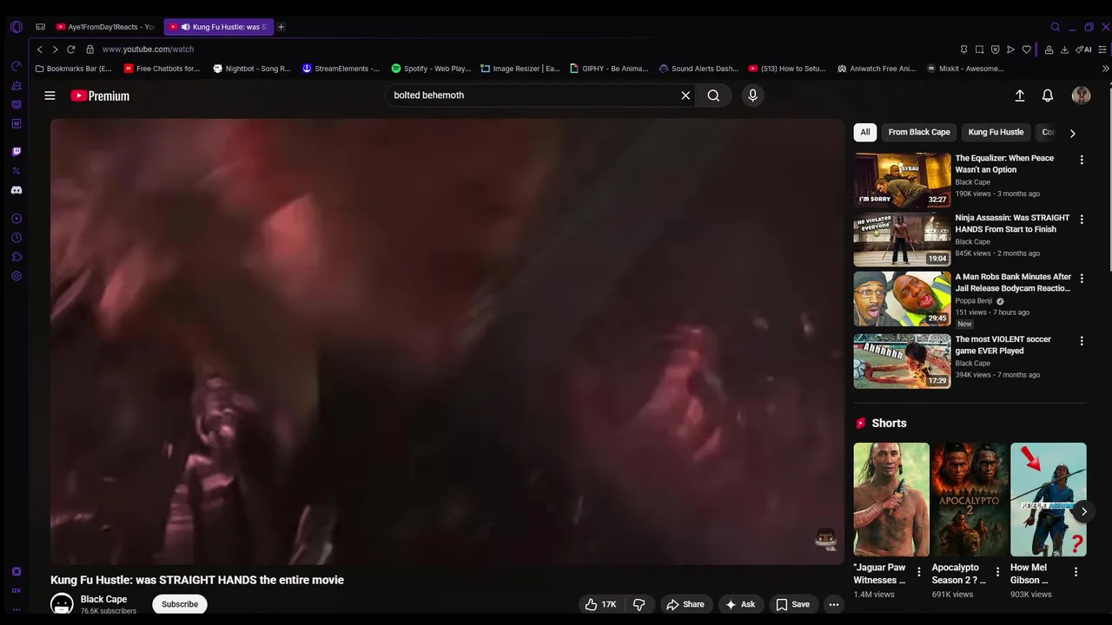
Task: Select the All filter chip
Action: point(864,132)
